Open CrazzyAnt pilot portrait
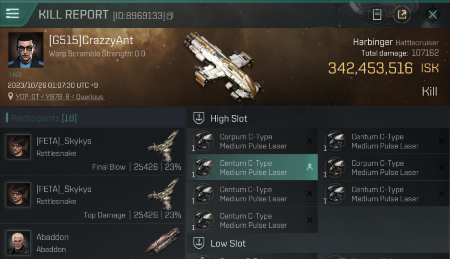 [26, 50]
